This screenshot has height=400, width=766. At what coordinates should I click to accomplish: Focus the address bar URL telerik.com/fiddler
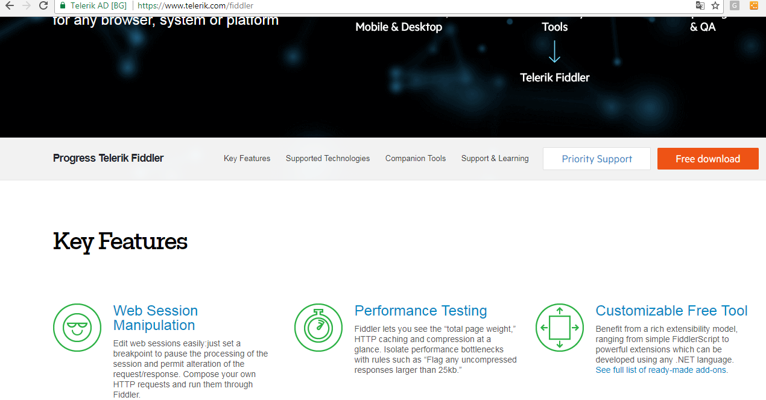pyautogui.click(x=195, y=5)
